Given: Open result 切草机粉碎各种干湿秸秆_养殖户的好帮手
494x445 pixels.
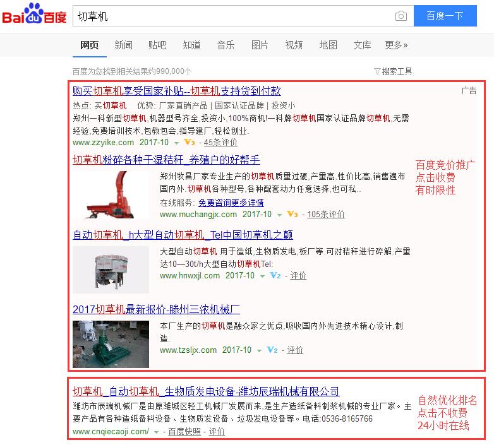Looking at the screenshot, I should point(166,160).
